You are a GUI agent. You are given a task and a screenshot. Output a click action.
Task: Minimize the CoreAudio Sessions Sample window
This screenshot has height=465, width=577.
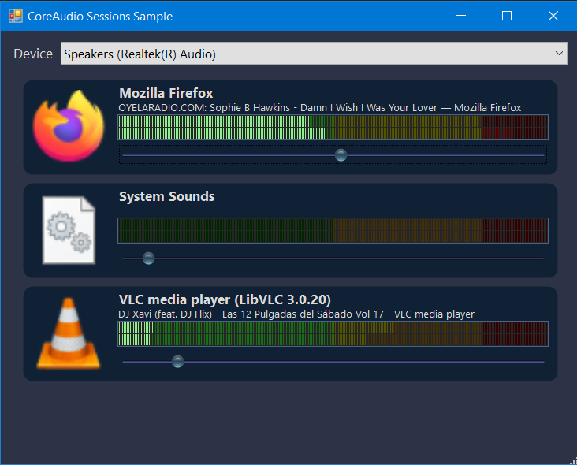[461, 16]
